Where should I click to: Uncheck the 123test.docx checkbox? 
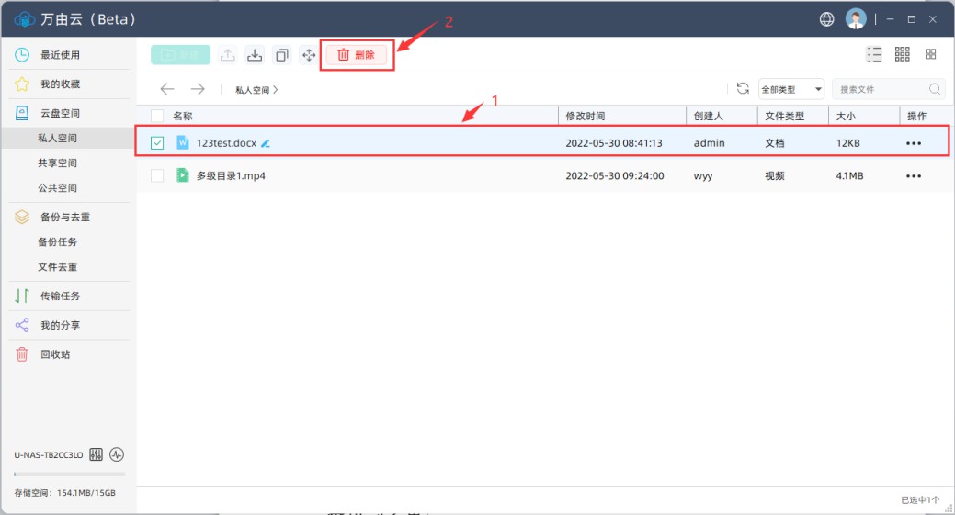(x=157, y=143)
